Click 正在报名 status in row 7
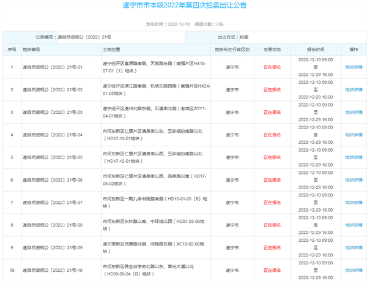The image size is (367, 281). pos(272,203)
